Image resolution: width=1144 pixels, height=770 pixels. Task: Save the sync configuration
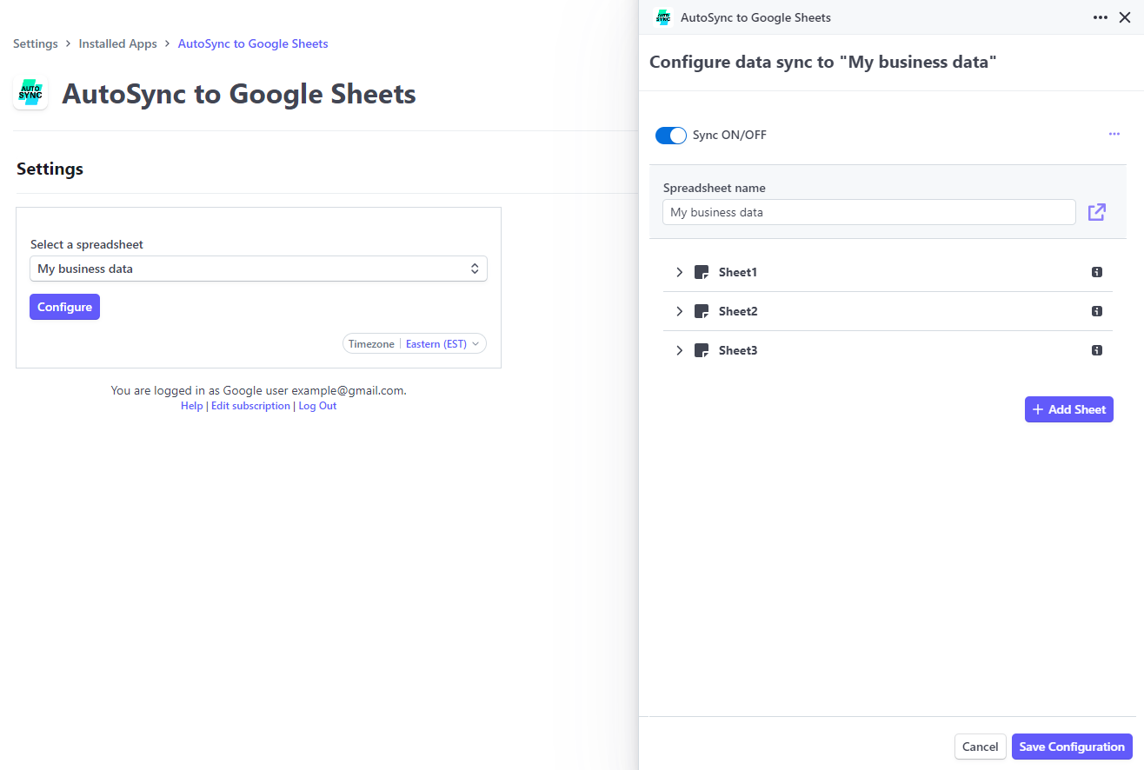coord(1072,747)
